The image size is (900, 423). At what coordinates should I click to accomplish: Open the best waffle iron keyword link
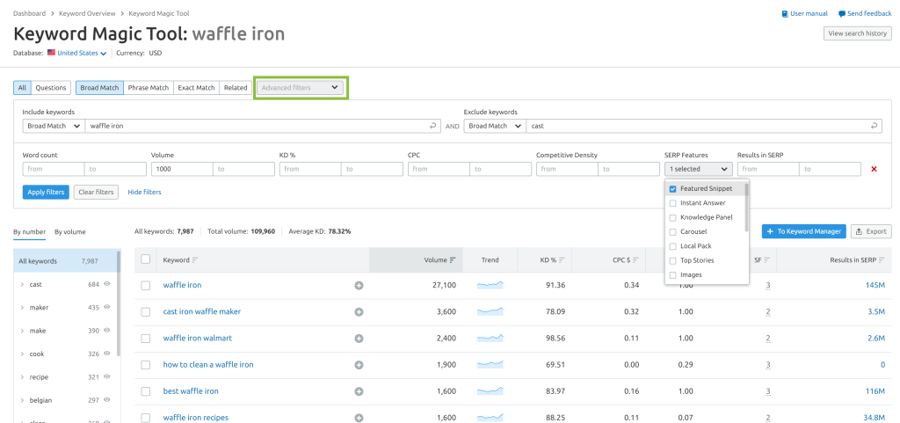pyautogui.click(x=191, y=390)
